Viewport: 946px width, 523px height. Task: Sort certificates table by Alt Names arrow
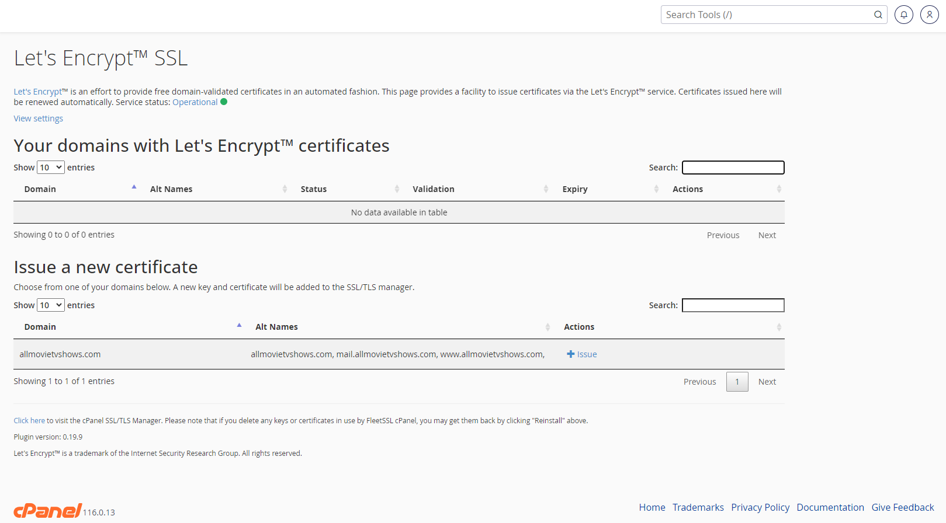pos(285,189)
